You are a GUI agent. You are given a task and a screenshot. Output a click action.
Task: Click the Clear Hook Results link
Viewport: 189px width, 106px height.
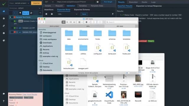point(30,95)
